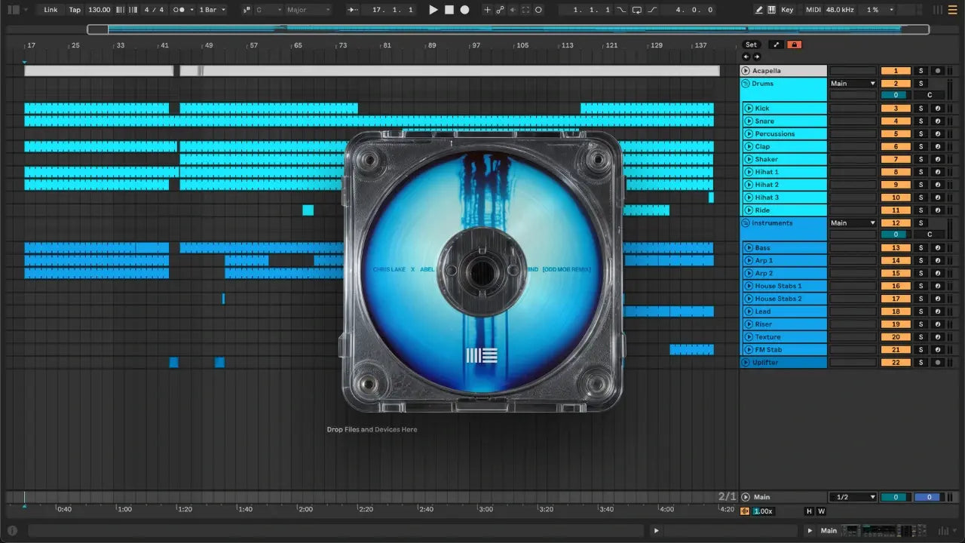Click the 1.00x playback speed field
965x543 pixels.
(x=762, y=511)
